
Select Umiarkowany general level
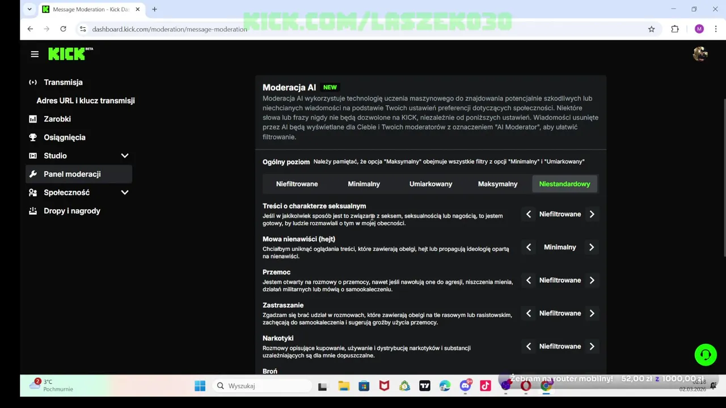(x=430, y=184)
